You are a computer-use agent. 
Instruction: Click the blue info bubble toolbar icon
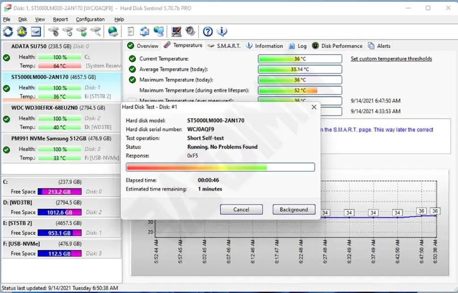click(222, 31)
